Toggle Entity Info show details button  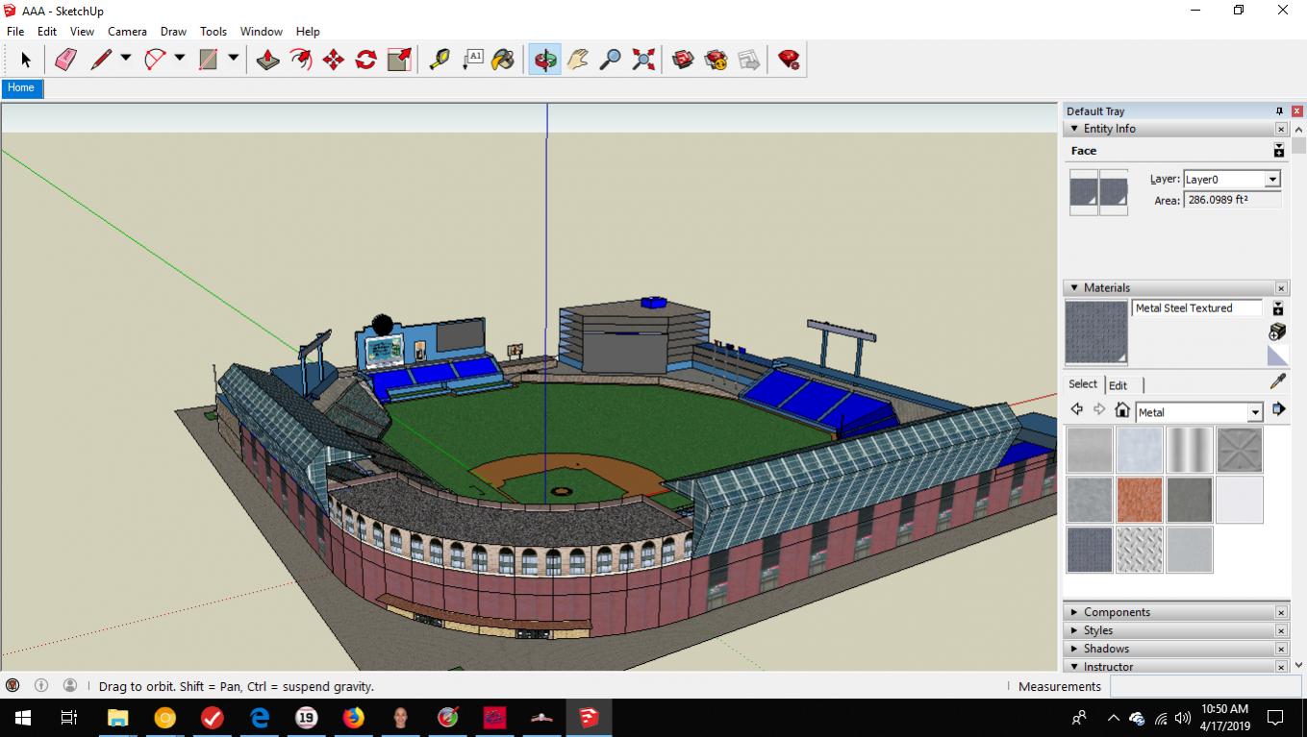click(x=1278, y=151)
